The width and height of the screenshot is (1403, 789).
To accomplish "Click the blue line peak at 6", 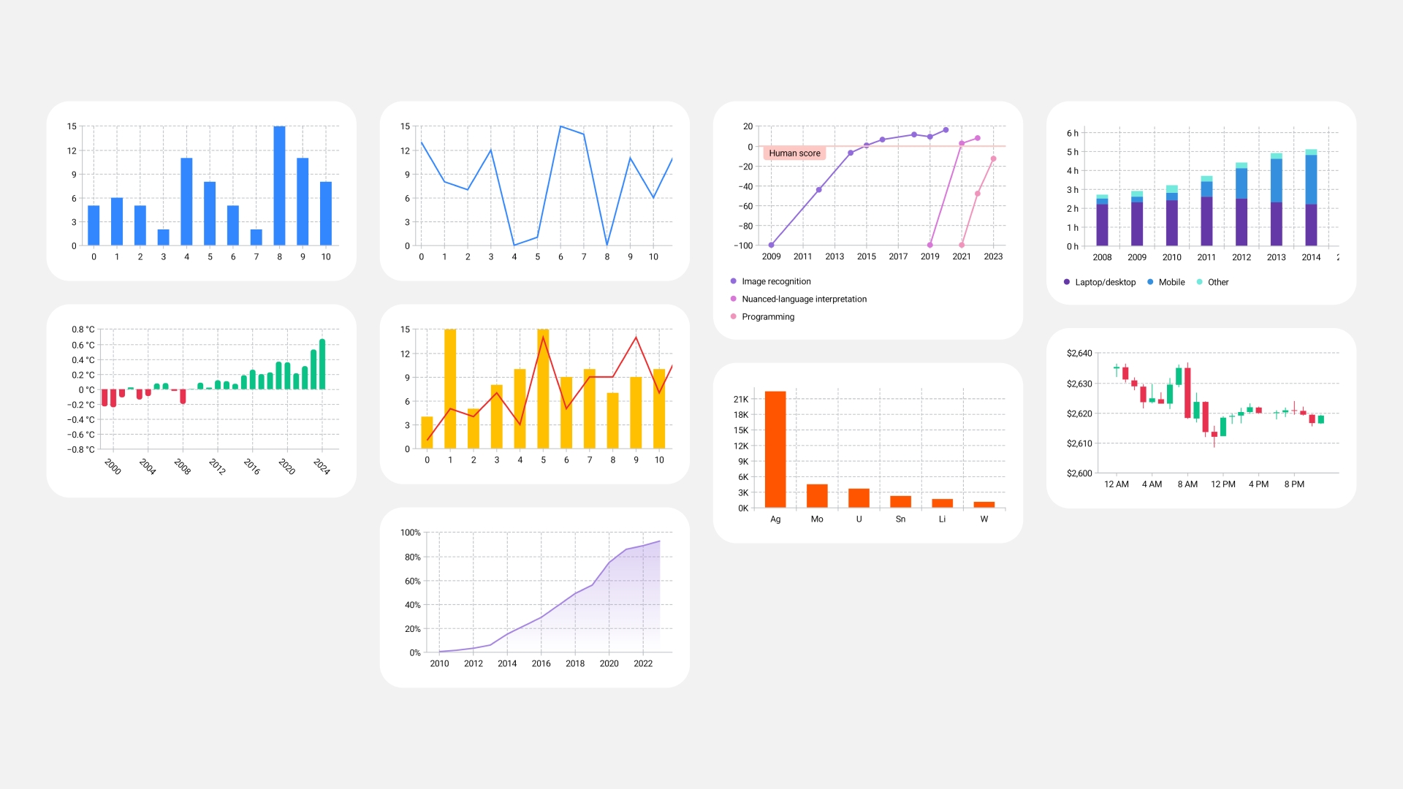I will click(x=560, y=127).
